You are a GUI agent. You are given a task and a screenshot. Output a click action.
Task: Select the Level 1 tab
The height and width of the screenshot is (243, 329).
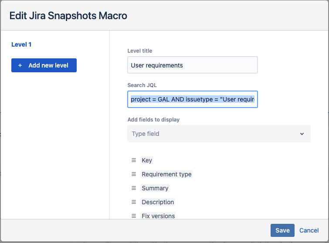tap(21, 44)
